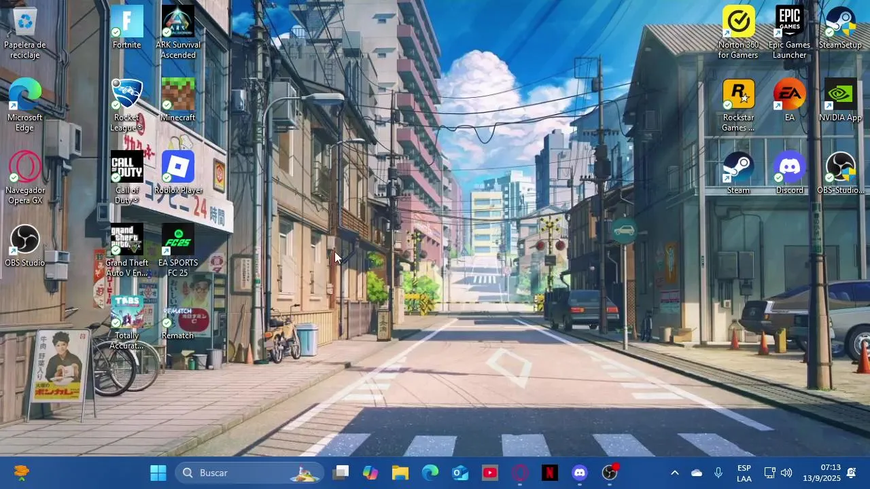Switch to Opera GX in the taskbar
Image resolution: width=870 pixels, height=489 pixels.
click(520, 473)
